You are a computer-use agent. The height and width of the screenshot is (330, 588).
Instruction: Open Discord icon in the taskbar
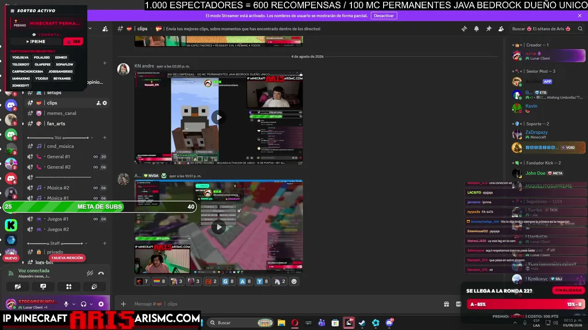[x=390, y=323]
